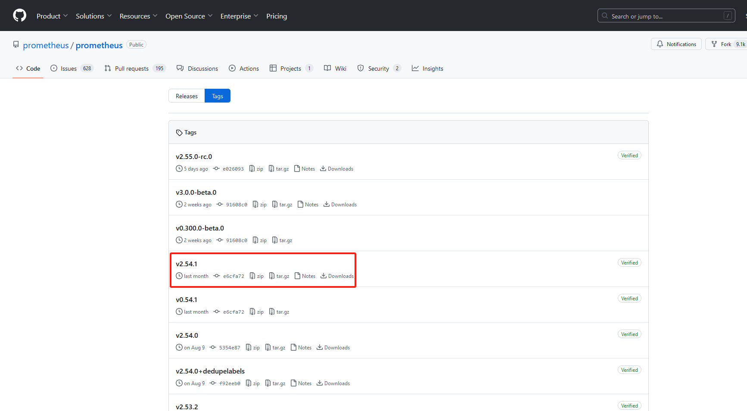Click Verified badge on v0.54.1
Image resolution: width=747 pixels, height=411 pixels.
click(629, 299)
